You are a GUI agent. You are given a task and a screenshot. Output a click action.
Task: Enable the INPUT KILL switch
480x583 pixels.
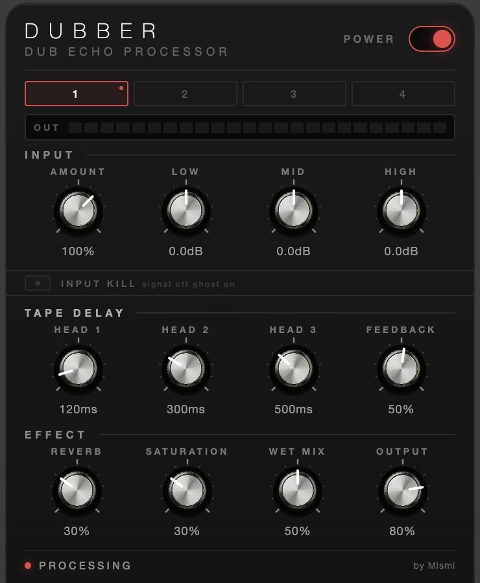38,283
